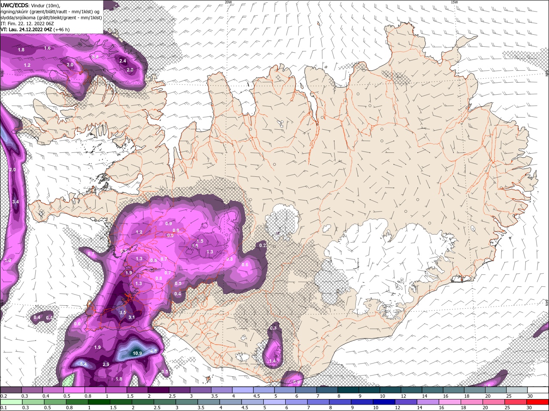Click the darkest purple swatch above 2 in upper legend

[x=158, y=390]
